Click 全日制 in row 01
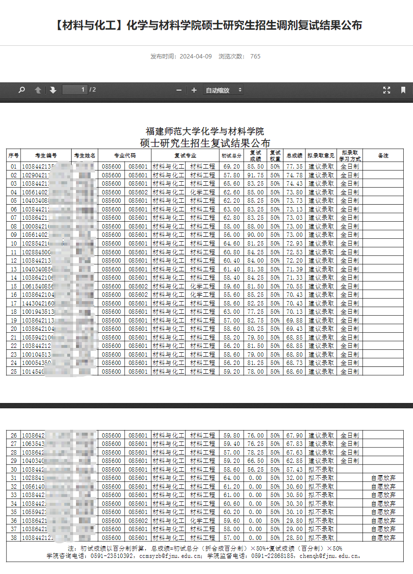This screenshot has width=413, height=574. pos(350,167)
